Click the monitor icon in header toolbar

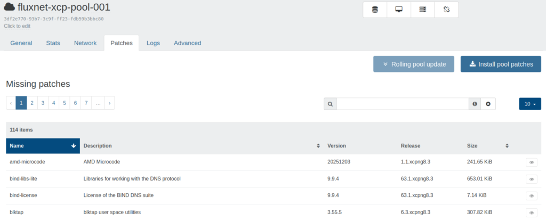(399, 10)
